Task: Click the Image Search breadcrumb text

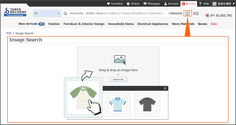Action: tap(24, 33)
